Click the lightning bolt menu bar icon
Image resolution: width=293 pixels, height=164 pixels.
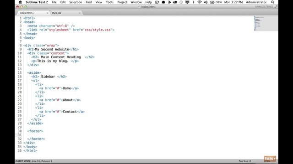click(169, 2)
